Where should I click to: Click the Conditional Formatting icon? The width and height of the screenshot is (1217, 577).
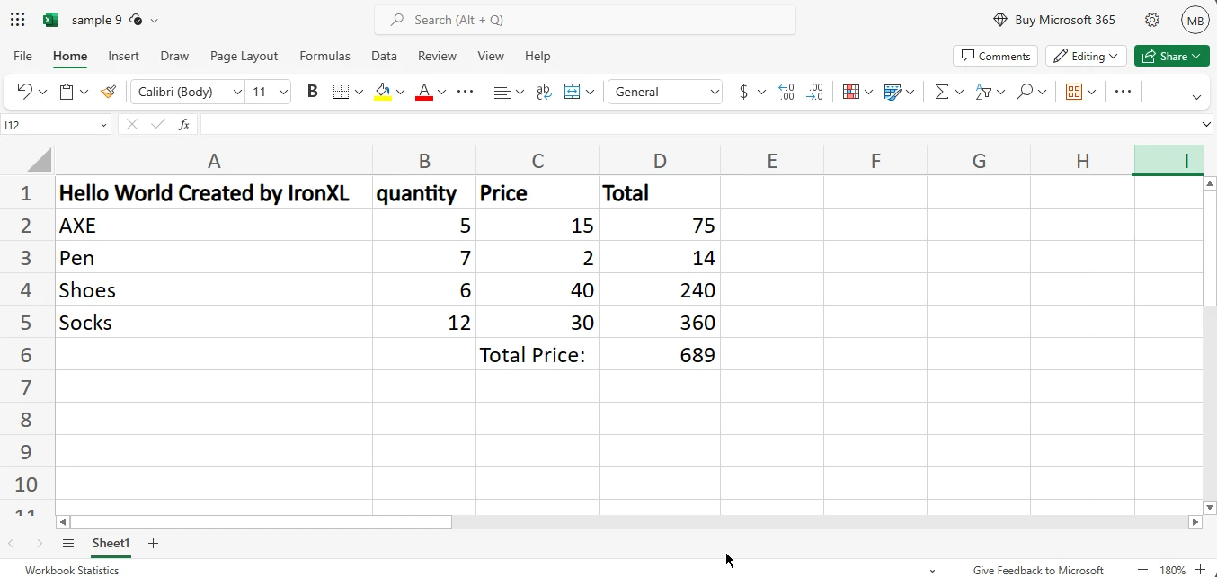[x=851, y=92]
